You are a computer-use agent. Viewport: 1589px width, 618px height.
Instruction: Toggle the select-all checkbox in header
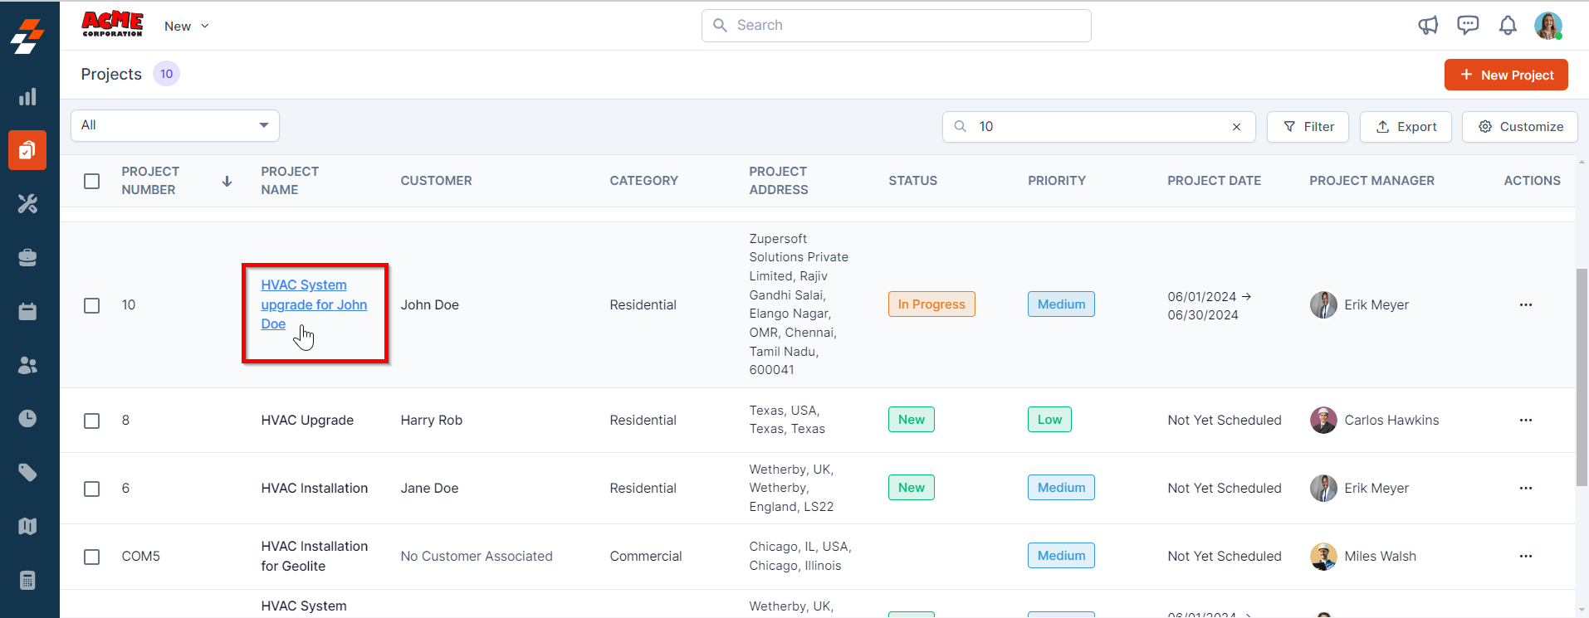click(92, 181)
